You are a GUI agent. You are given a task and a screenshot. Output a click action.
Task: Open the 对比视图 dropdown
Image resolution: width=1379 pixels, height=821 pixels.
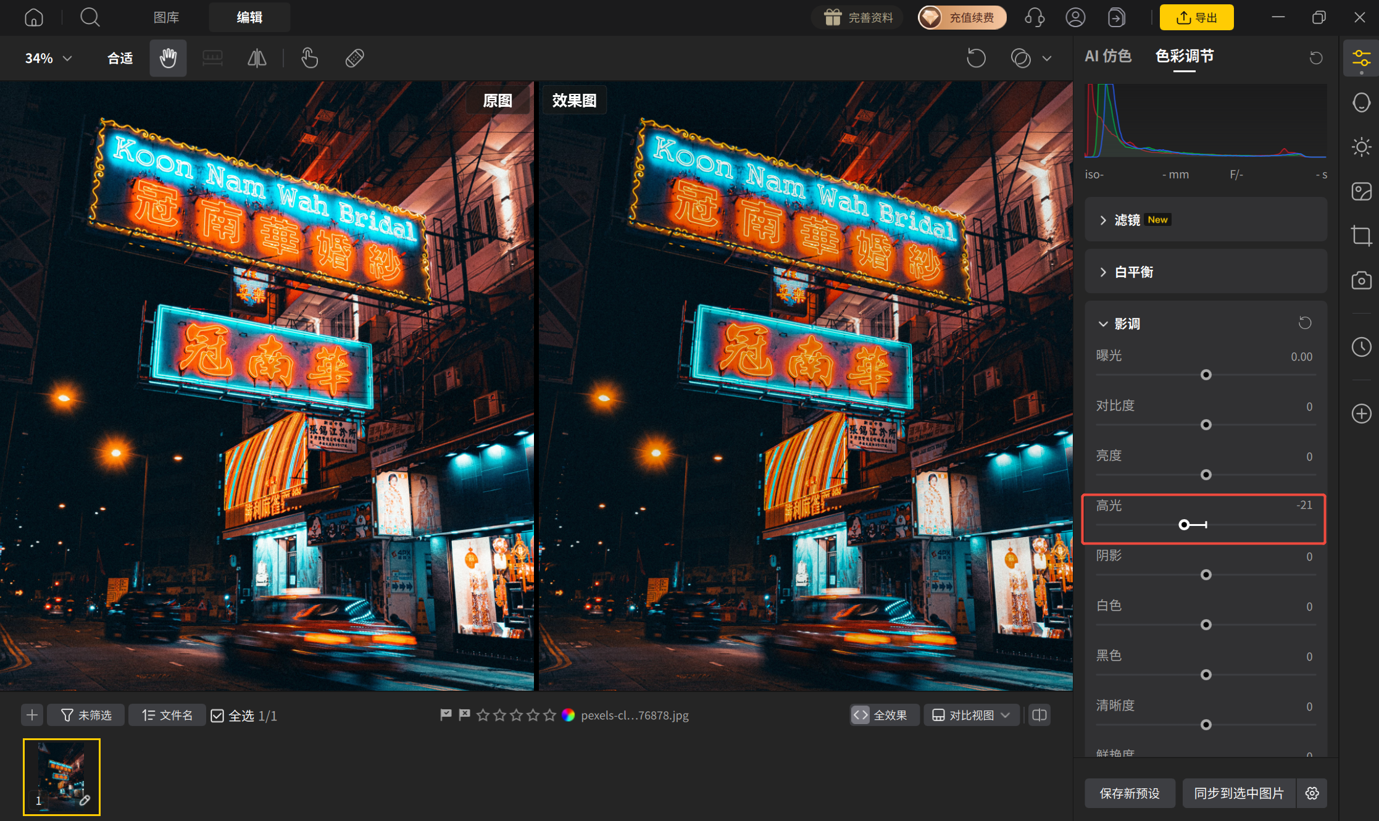[x=971, y=715]
